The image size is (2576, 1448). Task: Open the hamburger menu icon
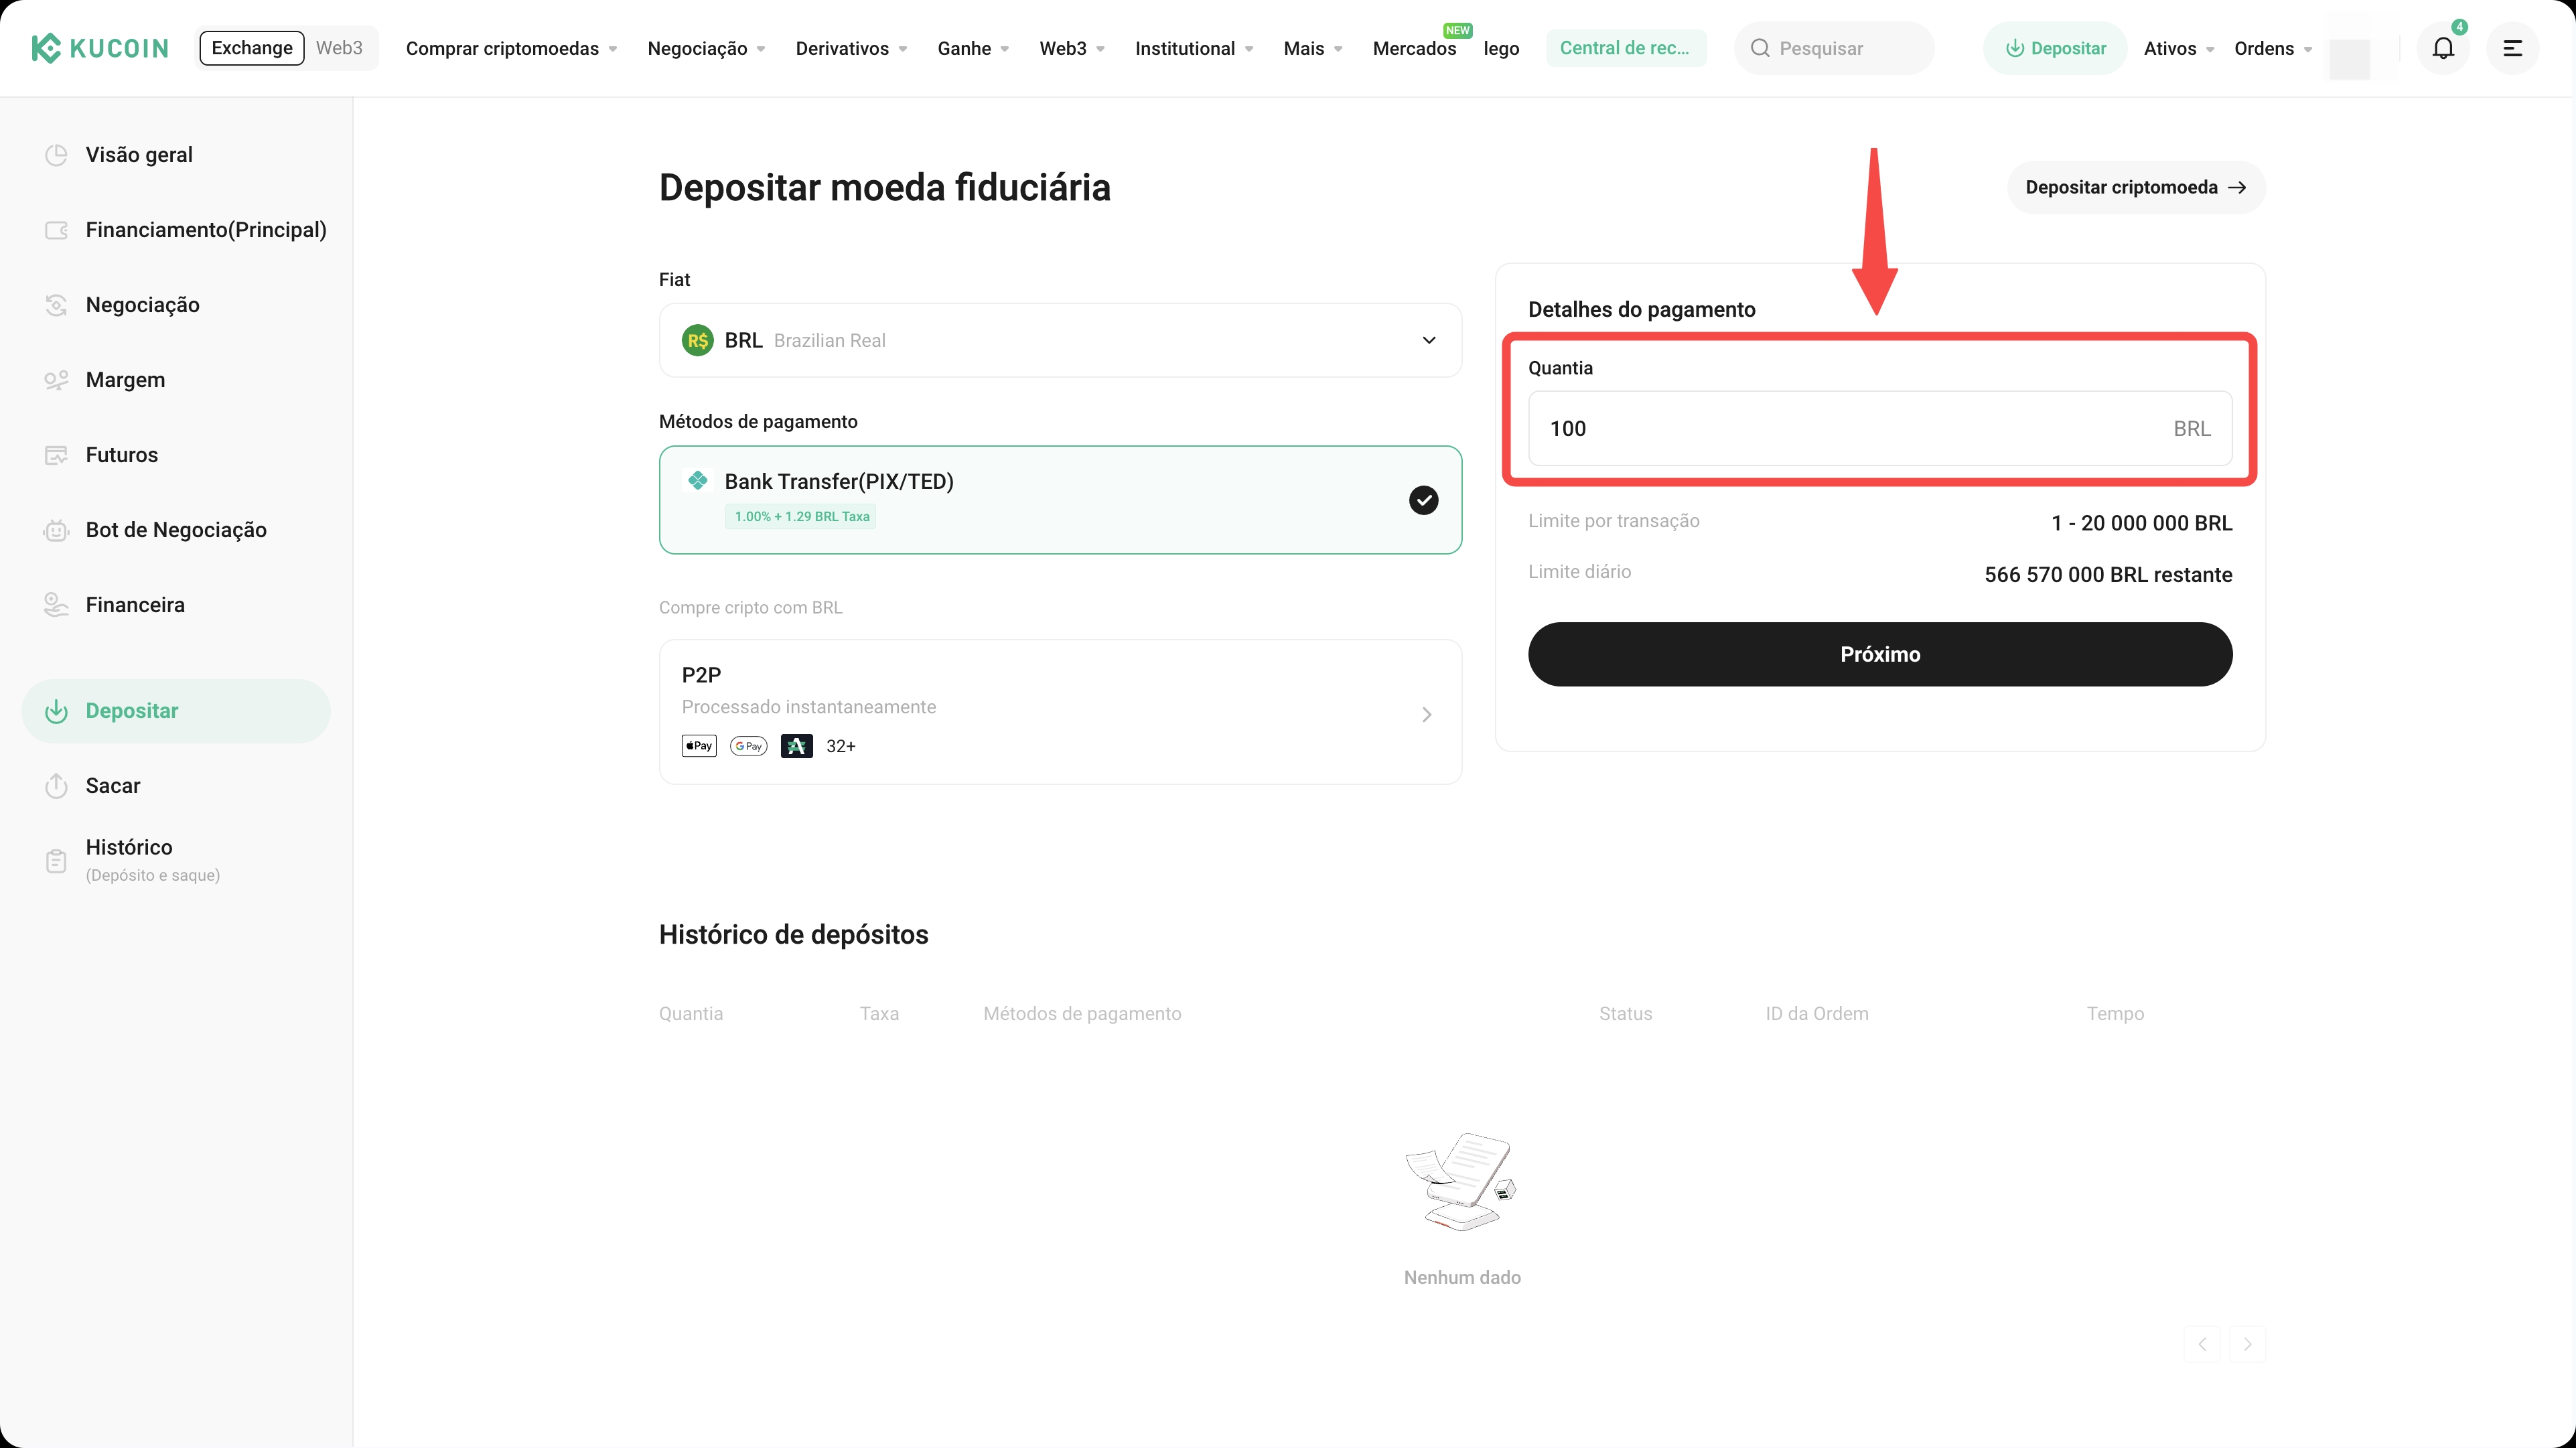(x=2512, y=48)
